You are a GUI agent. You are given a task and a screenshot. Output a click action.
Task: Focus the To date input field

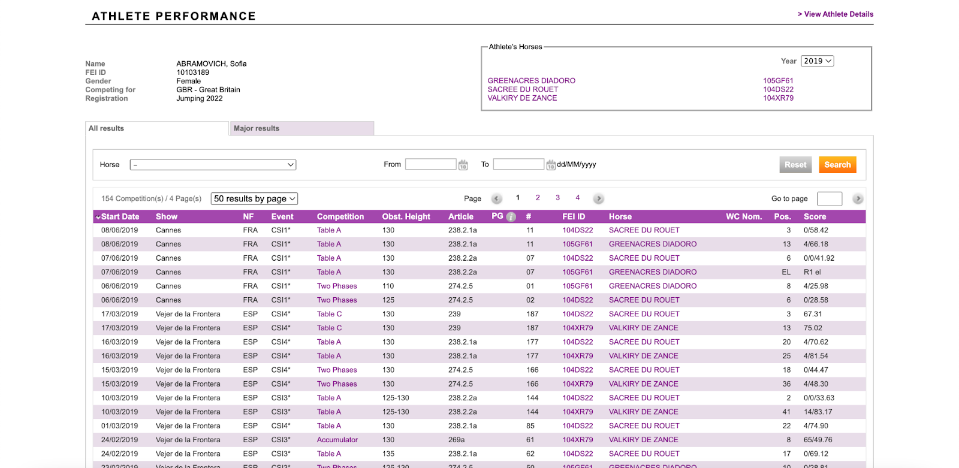pos(518,164)
